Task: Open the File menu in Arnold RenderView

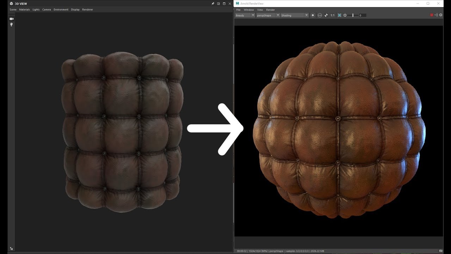Action: tap(238, 10)
